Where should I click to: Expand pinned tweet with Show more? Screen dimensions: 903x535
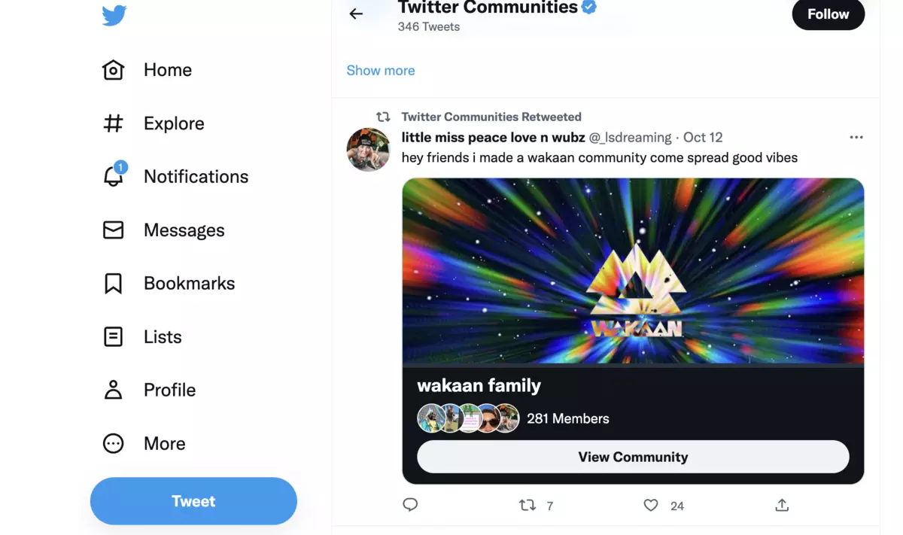point(380,70)
